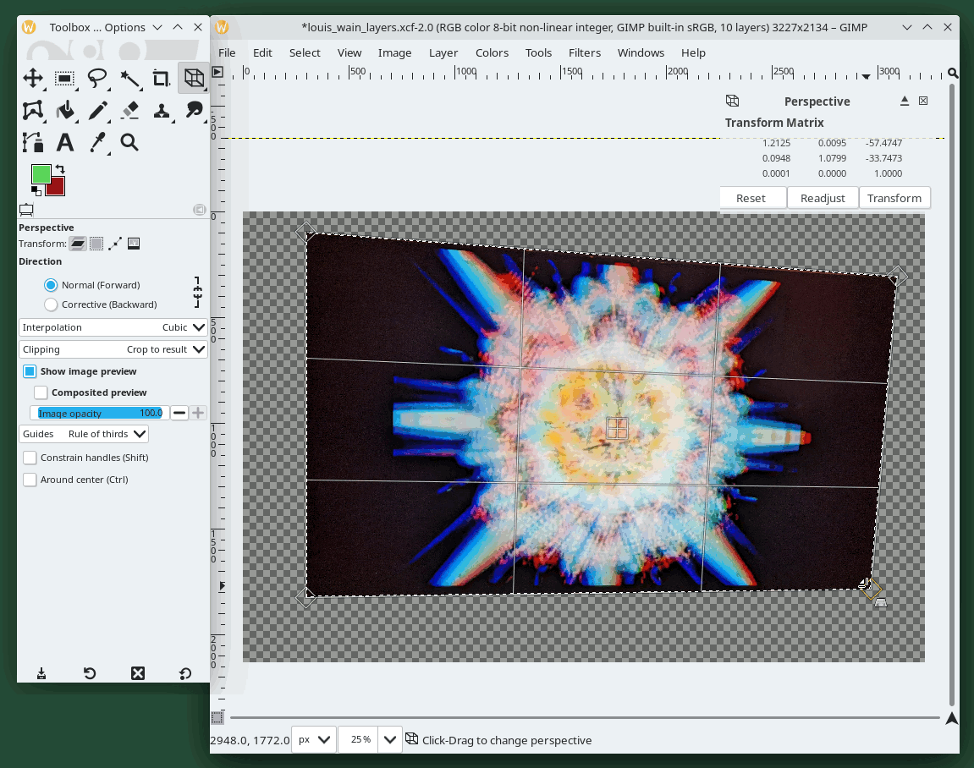Select the Perspective transform tool in toolbox

point(193,78)
